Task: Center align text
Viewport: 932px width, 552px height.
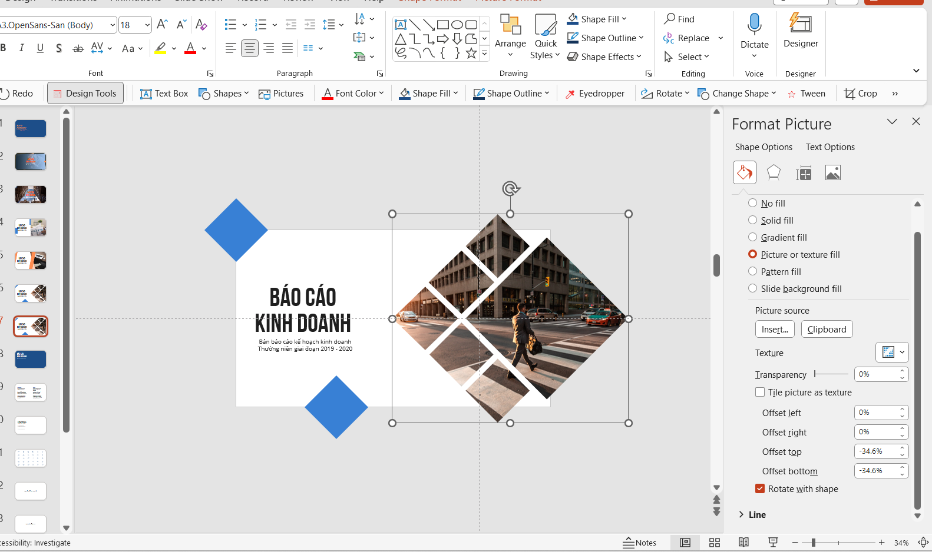Action: 250,48
